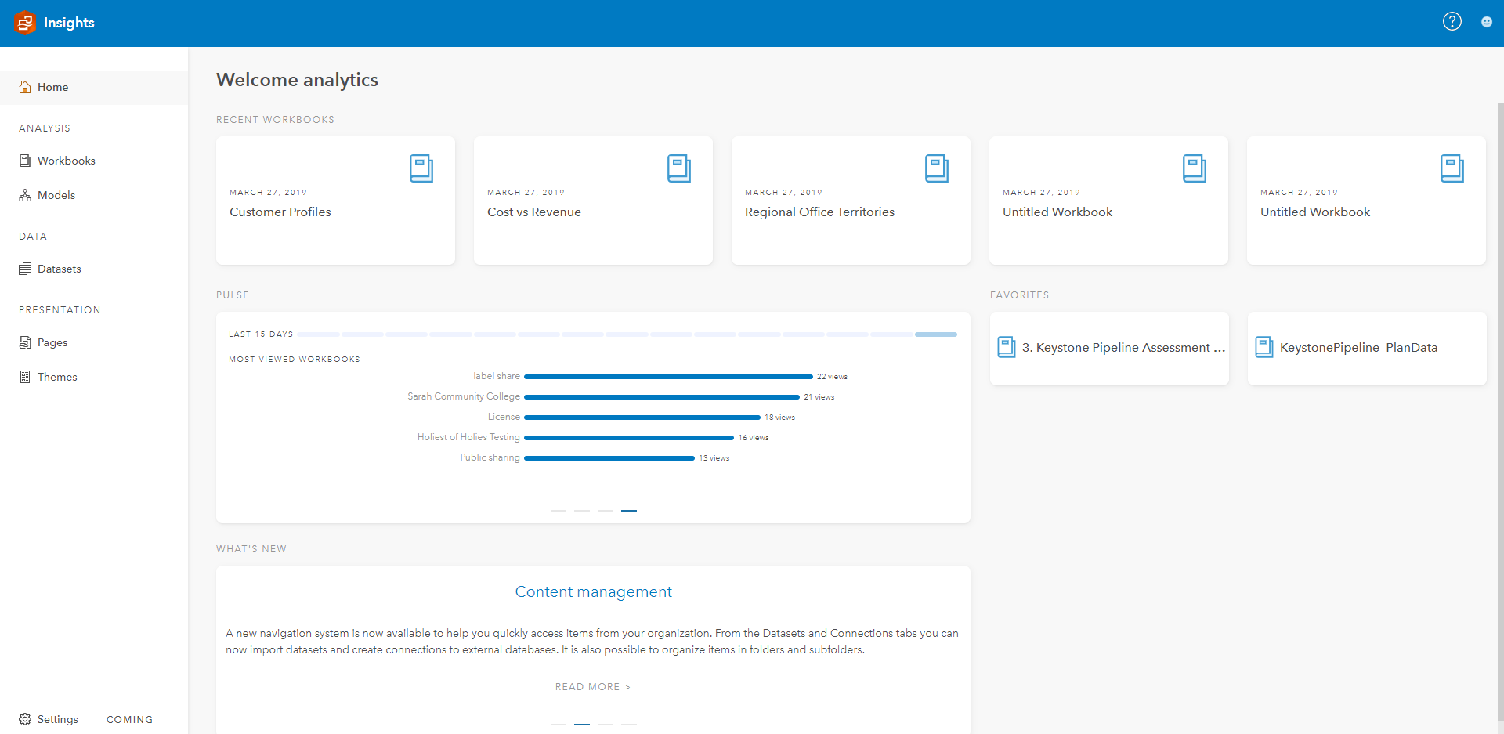Select the highlighted last segment of Last 15 Days
This screenshot has height=734, width=1504.
click(x=936, y=334)
